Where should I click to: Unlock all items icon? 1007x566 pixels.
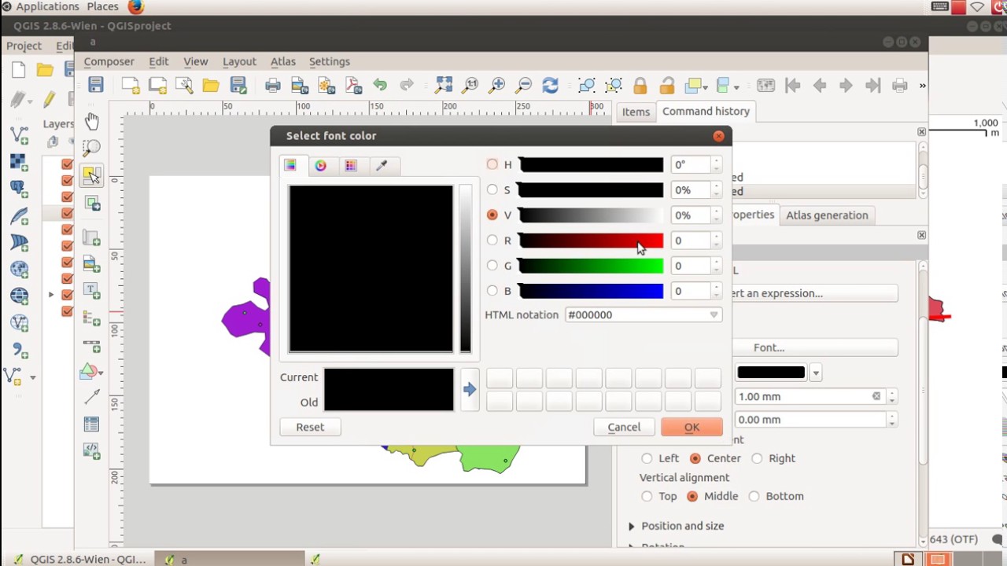click(667, 85)
